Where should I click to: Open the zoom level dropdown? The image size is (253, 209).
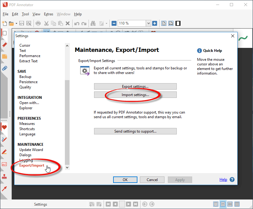tap(148, 23)
